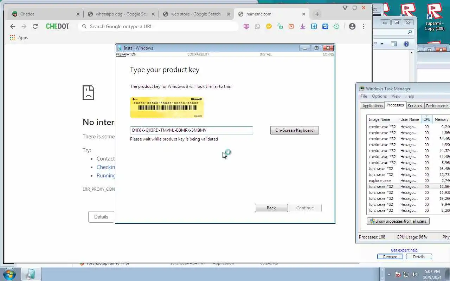
Task: Click the Remove button below Task Manager
Action: tap(390, 257)
